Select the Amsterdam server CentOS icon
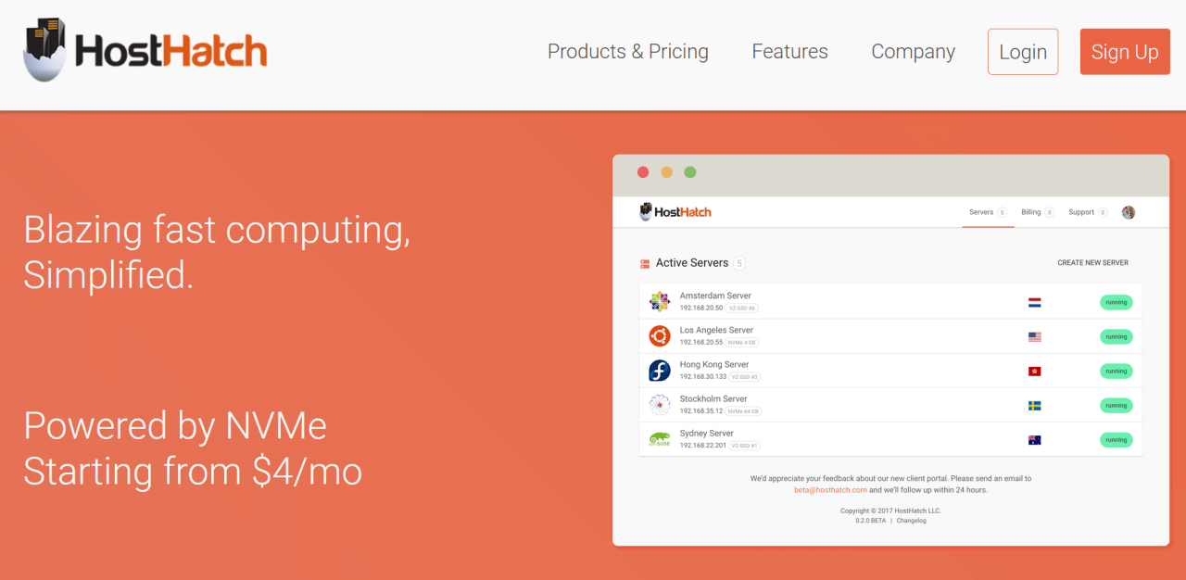The image size is (1186, 580). coord(660,301)
